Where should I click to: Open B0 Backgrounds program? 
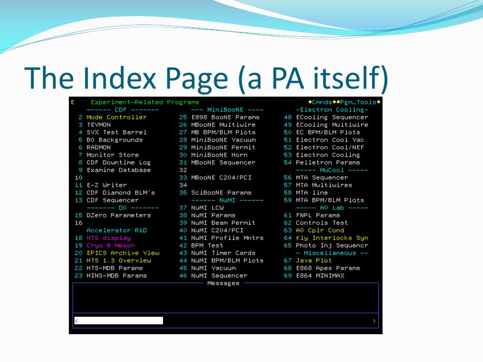point(115,140)
